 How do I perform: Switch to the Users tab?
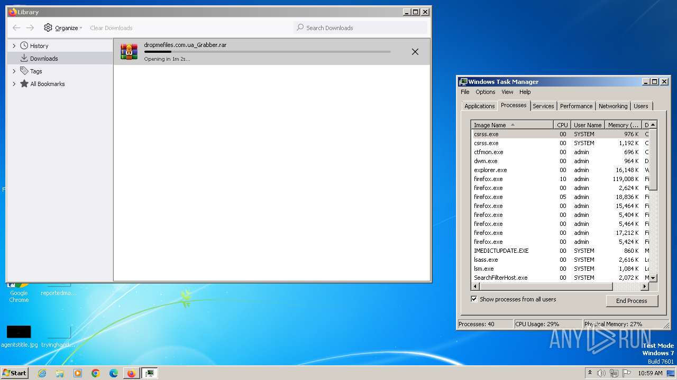click(641, 106)
